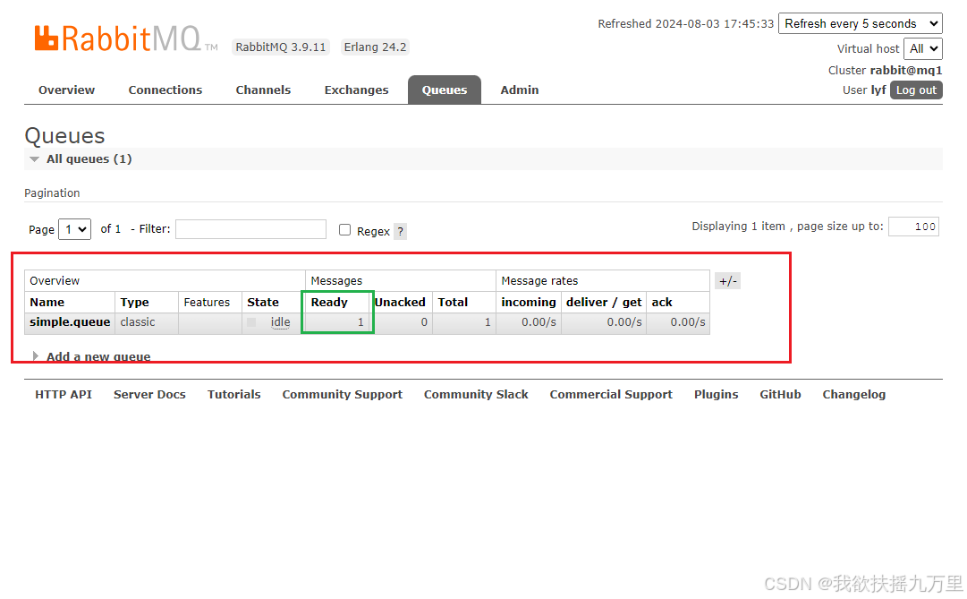Click the Cluster rabbit@mq1 text

[x=885, y=71]
